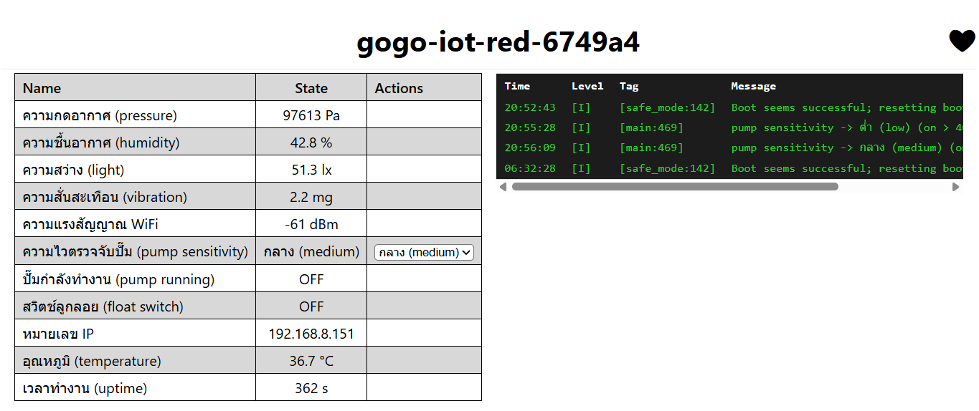
Task: Click the medium pump sensitivity log message
Action: click(847, 148)
